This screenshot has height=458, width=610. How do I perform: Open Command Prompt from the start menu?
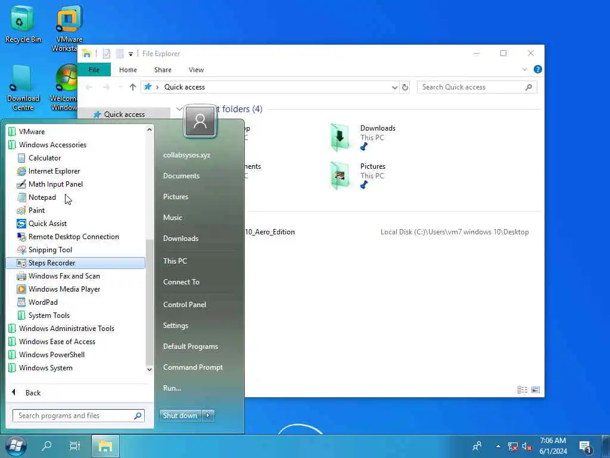pos(193,367)
